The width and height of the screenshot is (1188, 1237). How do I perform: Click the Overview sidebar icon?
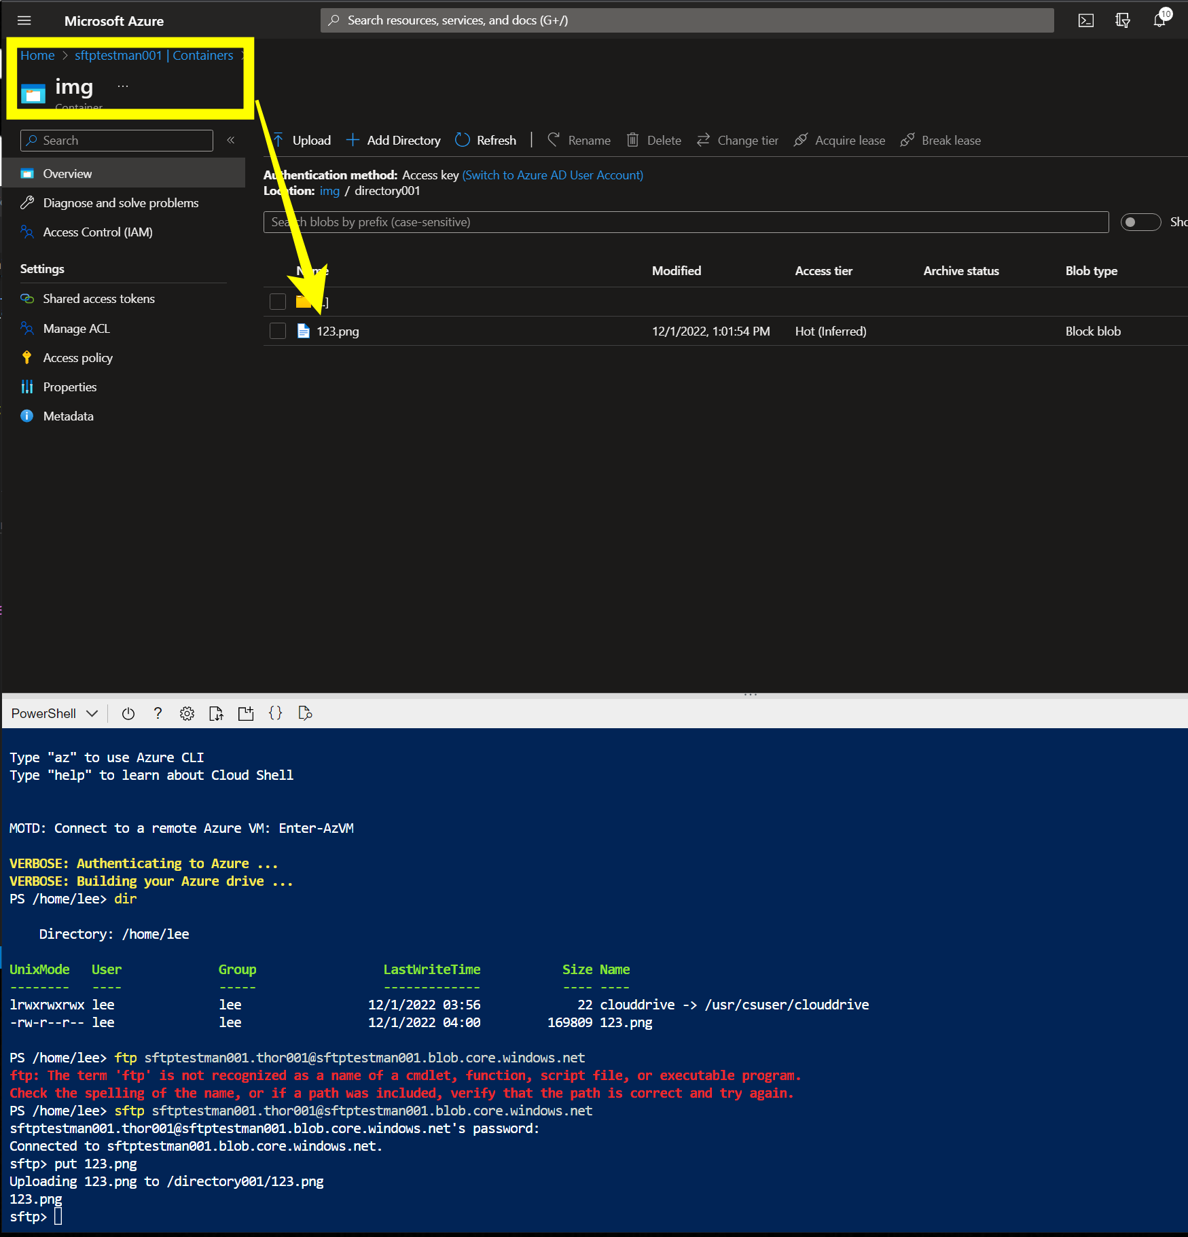pos(27,173)
